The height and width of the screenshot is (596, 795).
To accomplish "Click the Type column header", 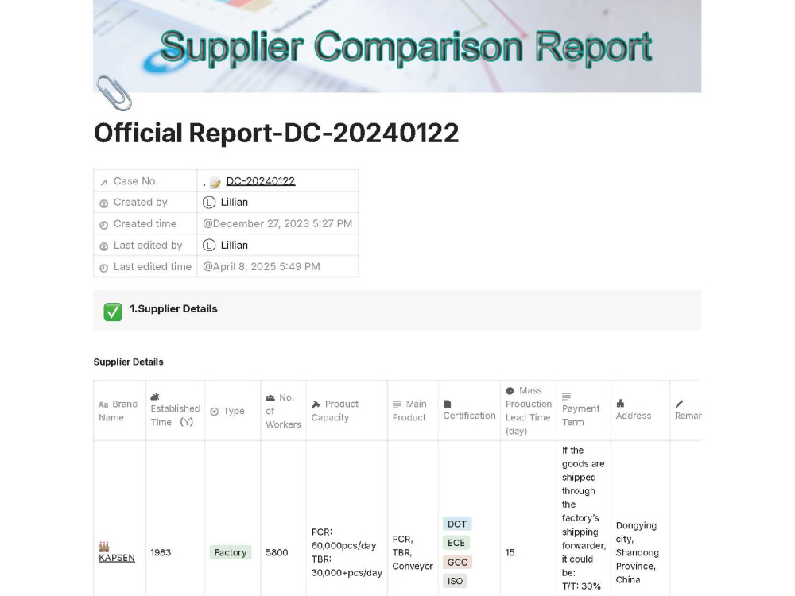I will 233,411.
